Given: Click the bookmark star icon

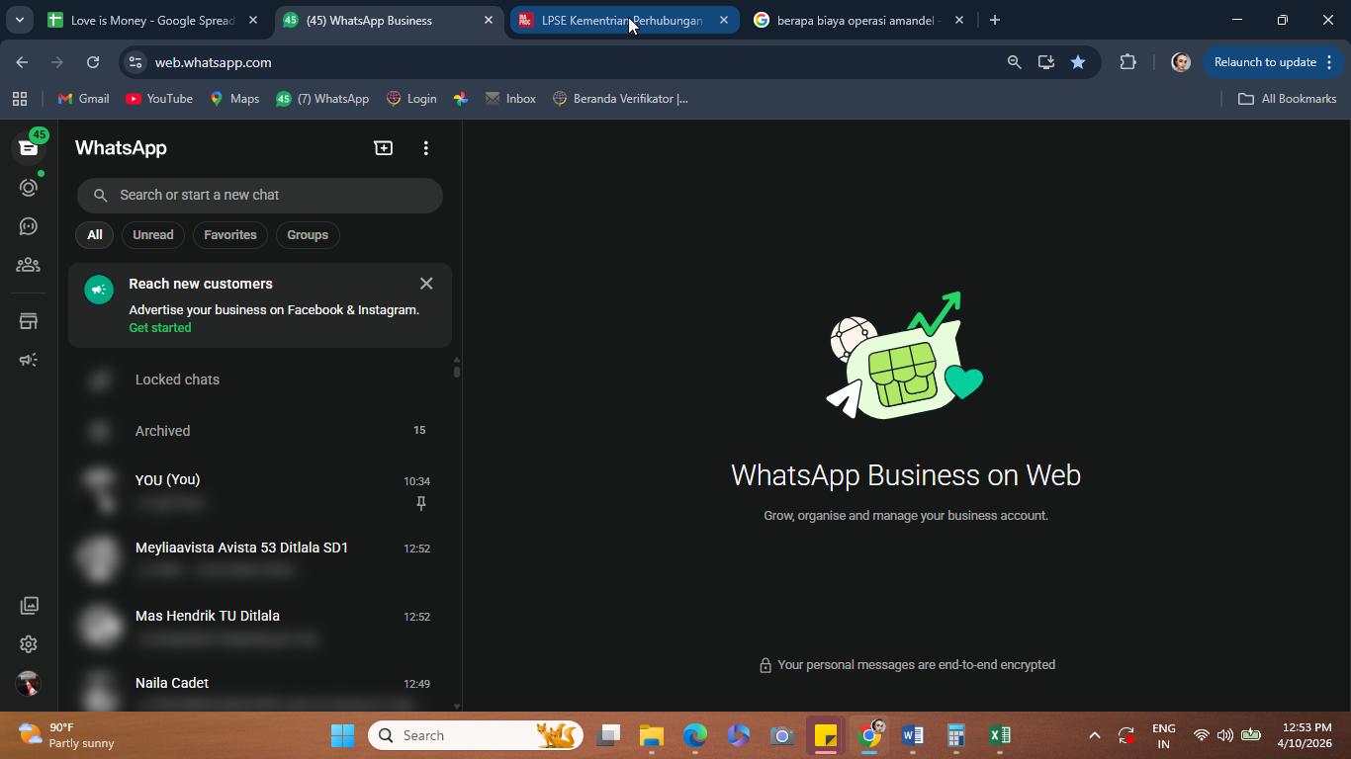Looking at the screenshot, I should point(1078,62).
